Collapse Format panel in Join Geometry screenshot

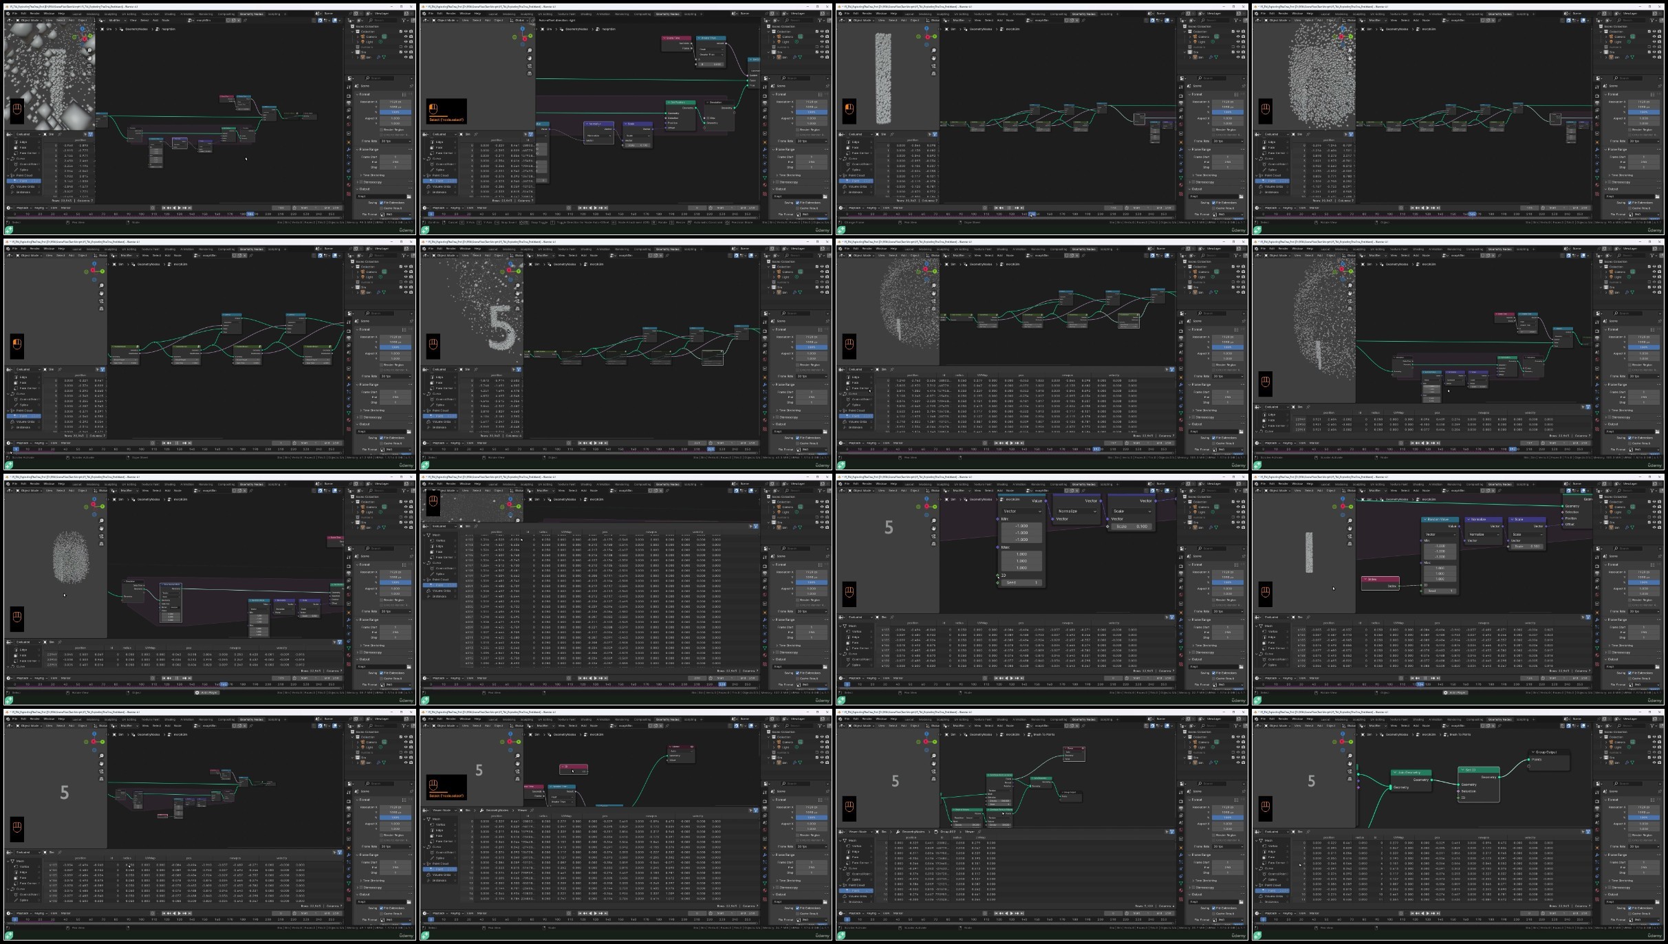[1612, 800]
